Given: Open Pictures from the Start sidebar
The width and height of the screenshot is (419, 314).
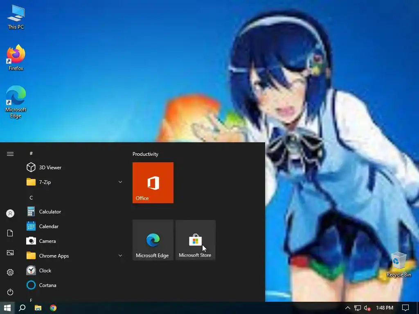Looking at the screenshot, I should coord(10,253).
